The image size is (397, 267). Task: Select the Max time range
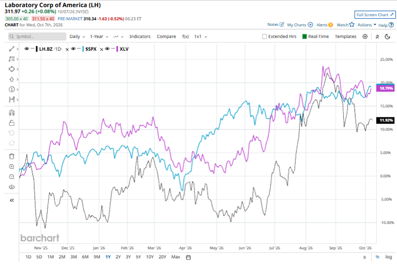(176, 257)
